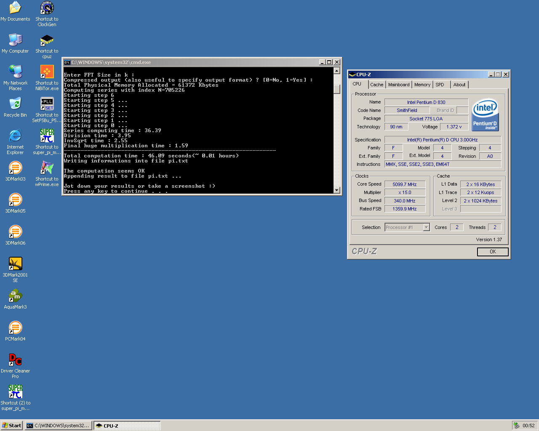Click the Bus Speed value 340.0 MHz
The image size is (539, 431).
(405, 201)
